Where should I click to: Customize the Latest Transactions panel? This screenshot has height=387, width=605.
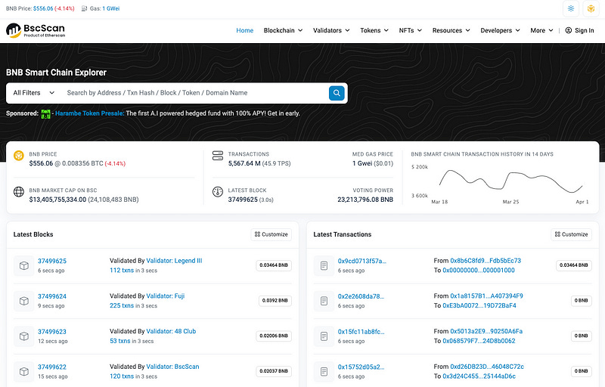[x=572, y=234]
